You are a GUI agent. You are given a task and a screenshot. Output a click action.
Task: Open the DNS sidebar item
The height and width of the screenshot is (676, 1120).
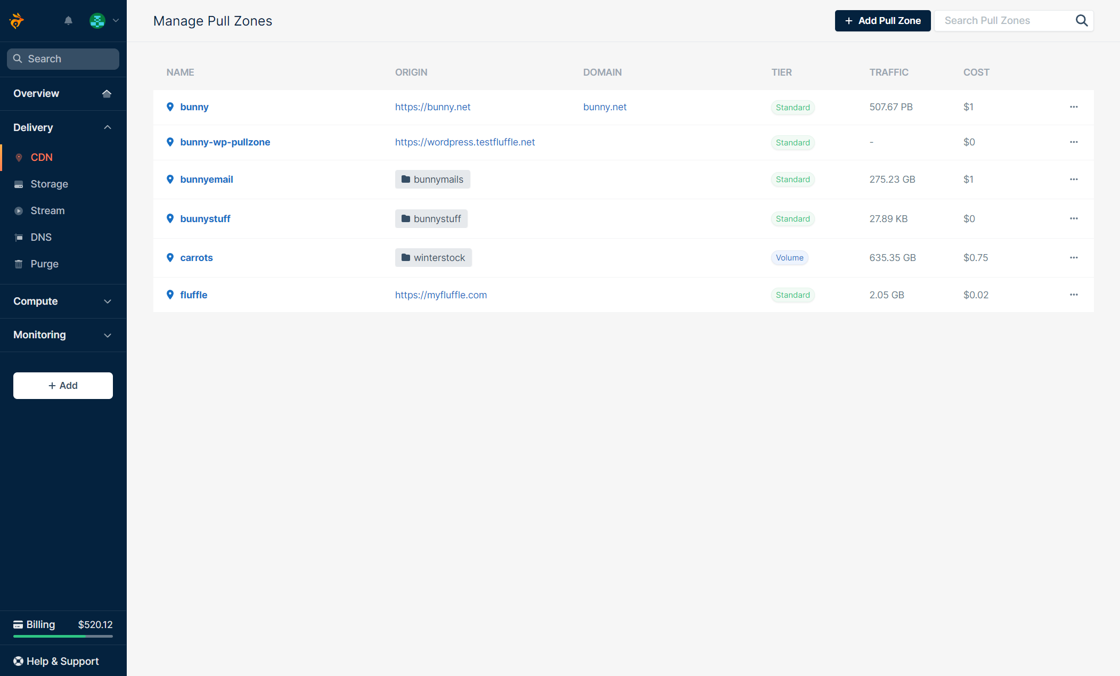click(x=41, y=238)
